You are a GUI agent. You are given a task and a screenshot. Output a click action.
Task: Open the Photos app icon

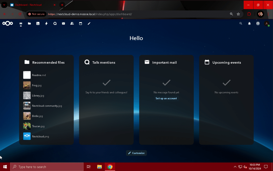(38, 24)
